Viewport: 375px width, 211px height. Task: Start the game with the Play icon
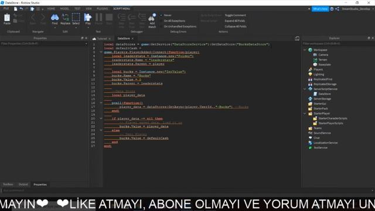click(x=88, y=18)
